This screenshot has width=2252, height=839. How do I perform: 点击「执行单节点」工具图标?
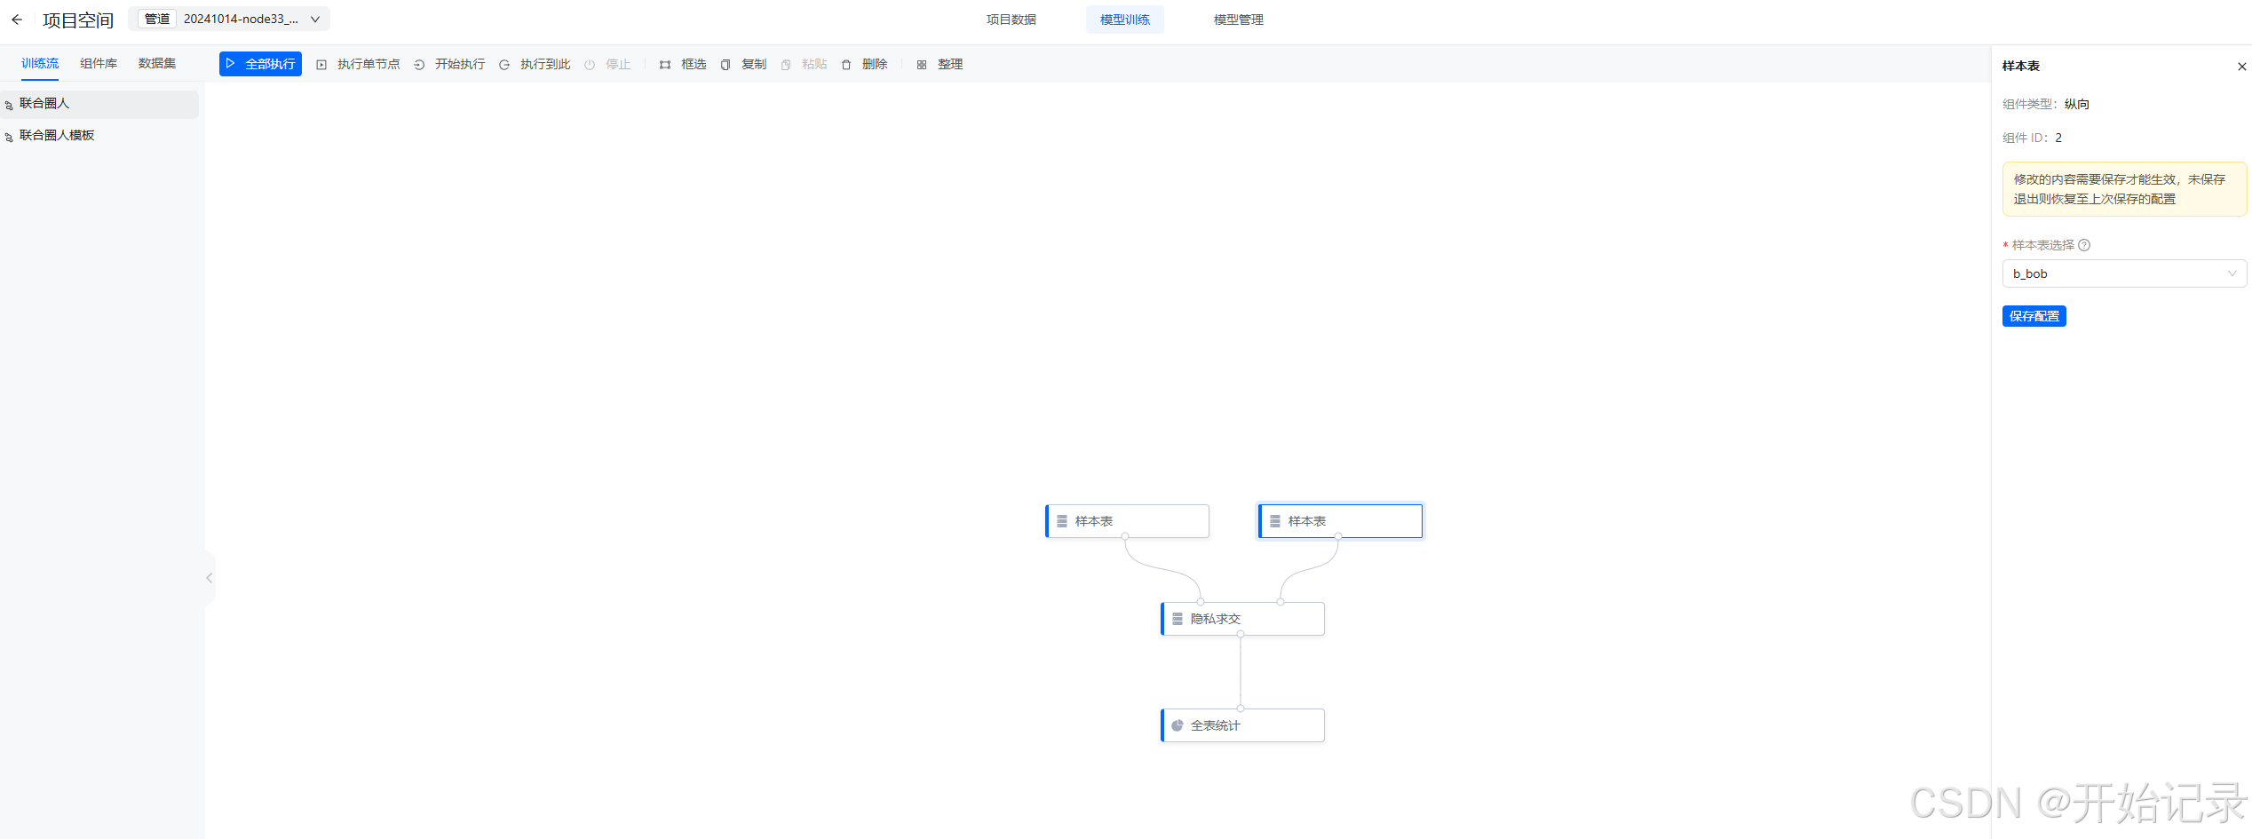click(321, 64)
